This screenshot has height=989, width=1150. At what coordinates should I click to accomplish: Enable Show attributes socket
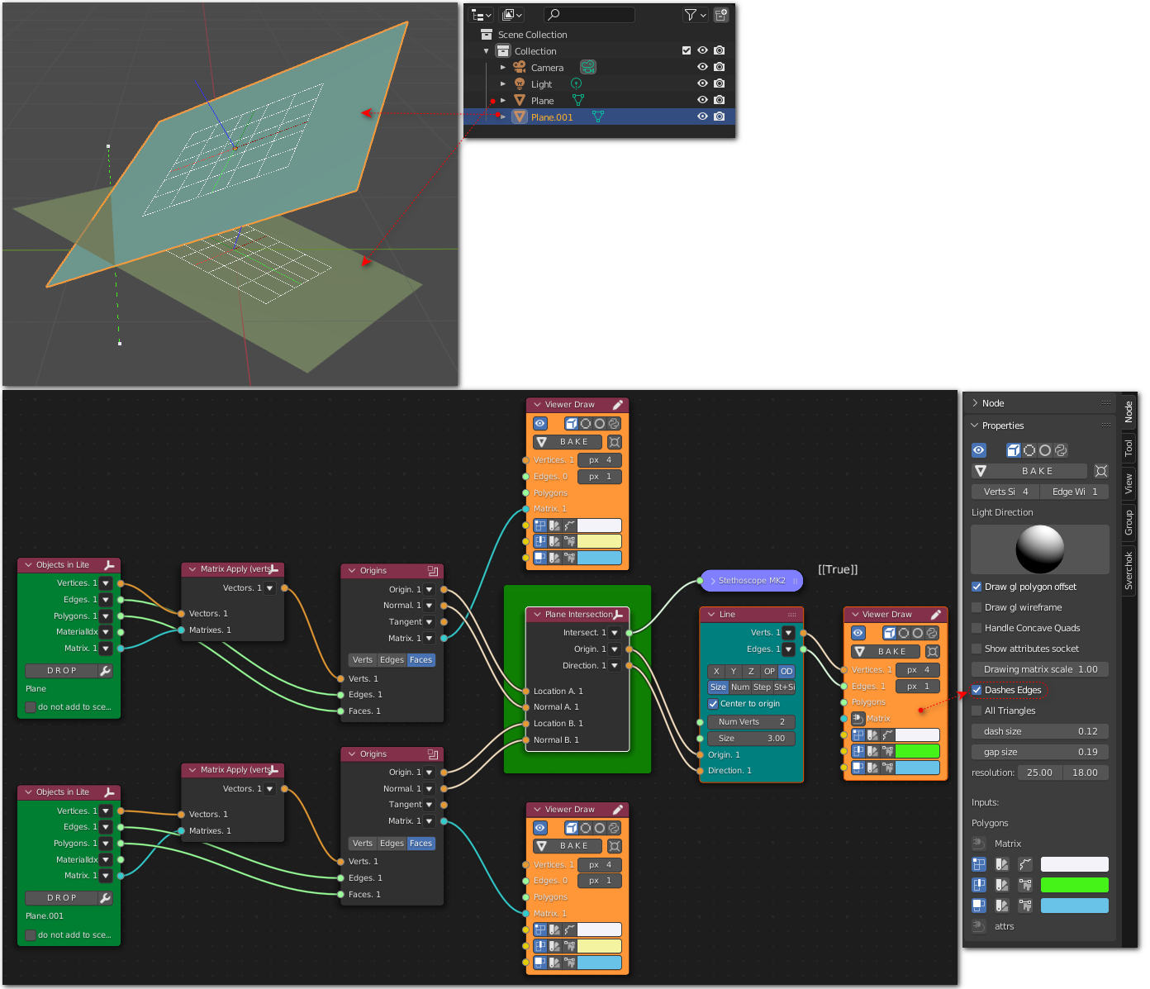click(x=977, y=649)
